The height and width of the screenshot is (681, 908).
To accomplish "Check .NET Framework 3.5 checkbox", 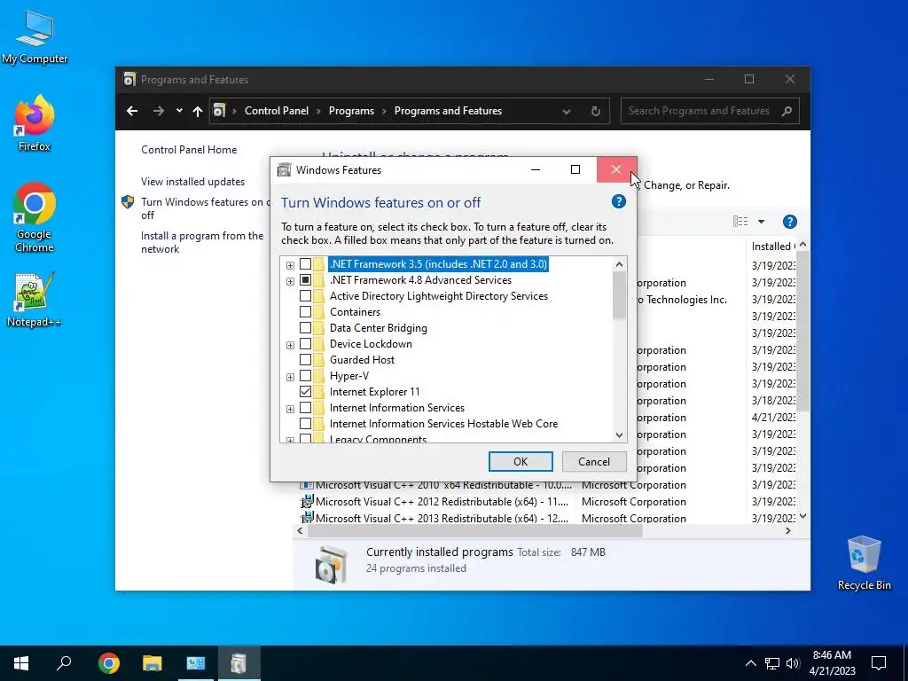I will coord(305,264).
